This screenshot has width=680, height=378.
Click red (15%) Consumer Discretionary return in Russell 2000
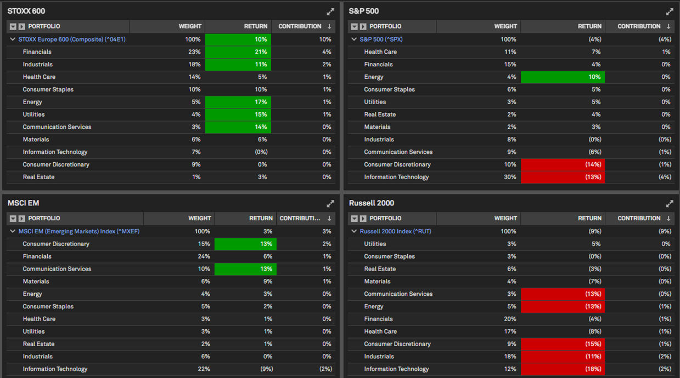563,344
